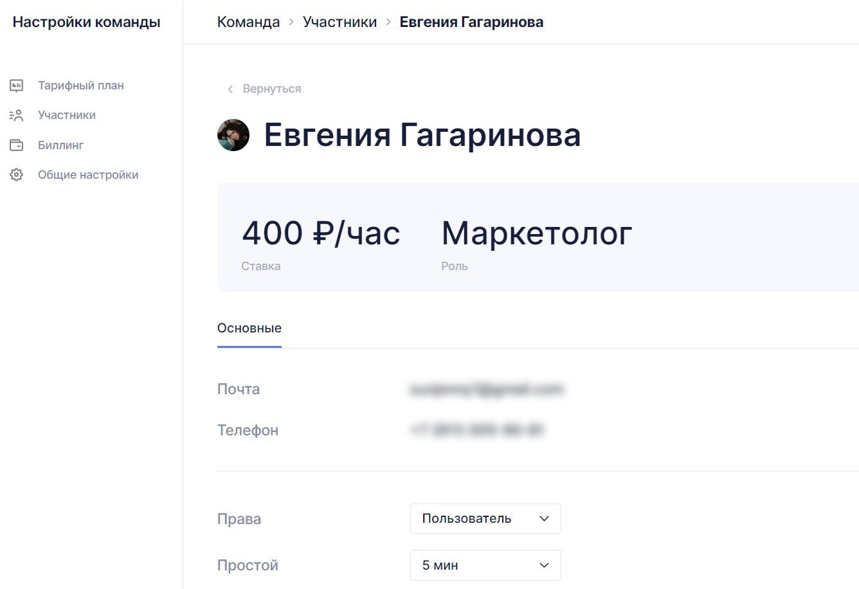Image resolution: width=859 pixels, height=589 pixels.
Task: Open the Права dropdown showing Пользователь
Action: pos(485,518)
